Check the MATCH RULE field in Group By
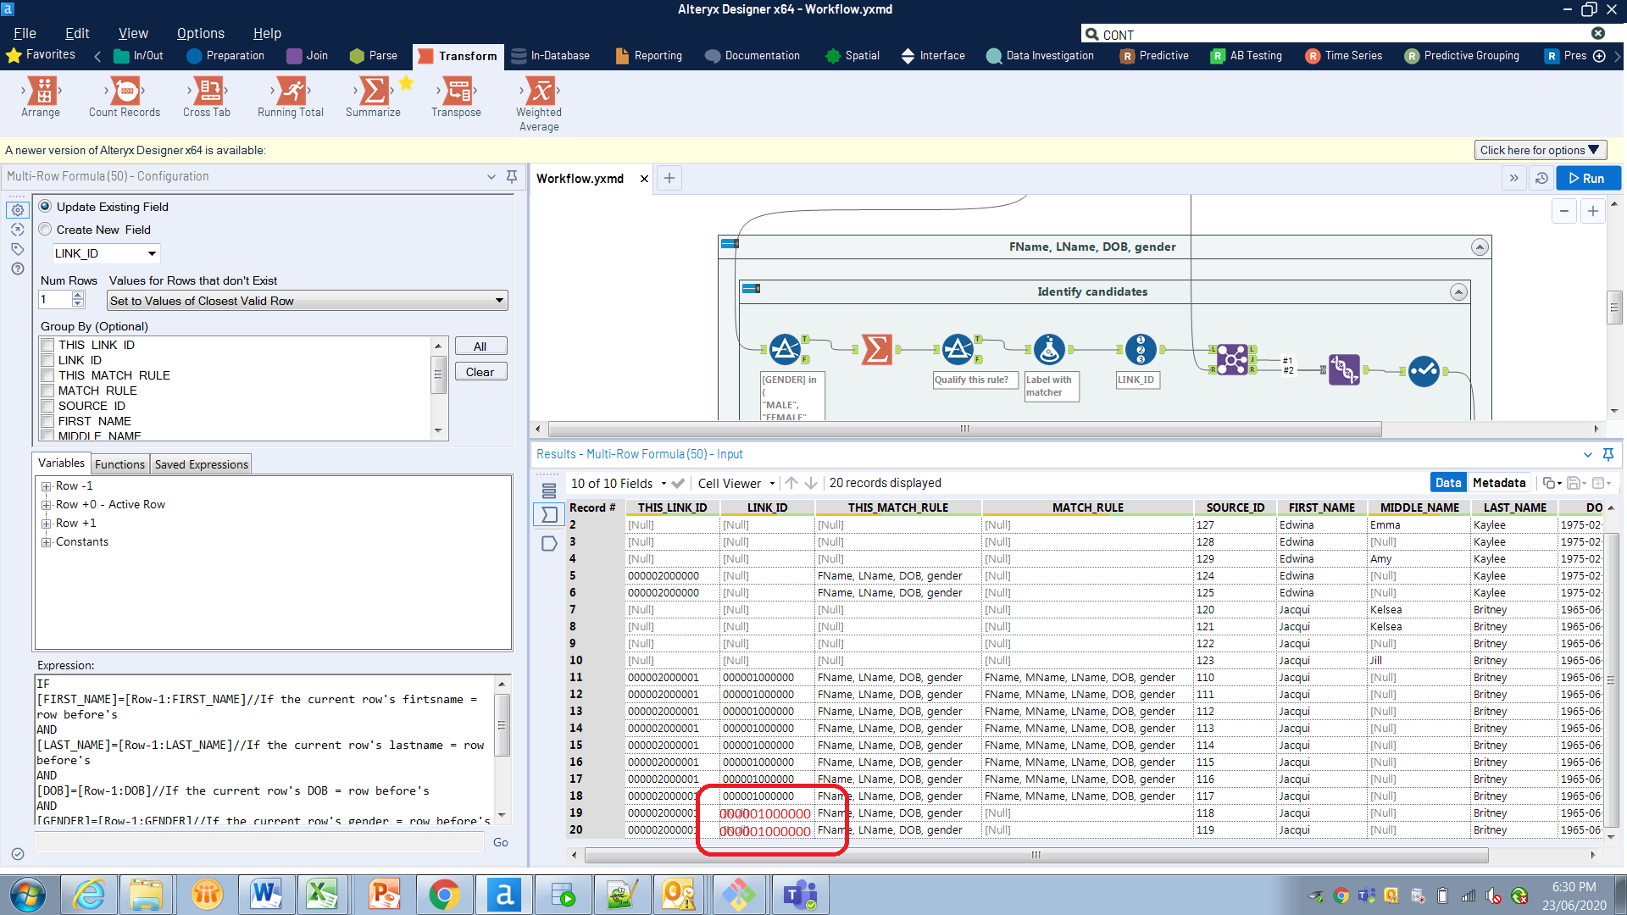The height and width of the screenshot is (915, 1627). [x=47, y=391]
